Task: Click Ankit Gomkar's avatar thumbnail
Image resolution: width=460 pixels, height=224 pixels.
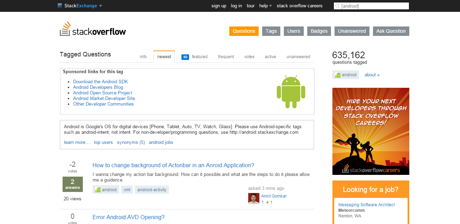Action: coord(254,199)
